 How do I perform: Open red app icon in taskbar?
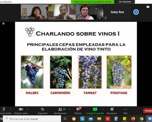click(108, 119)
